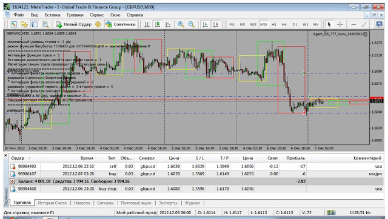Switch to the Журнал tab
This screenshot has width=388, height=219.
pos(192,203)
